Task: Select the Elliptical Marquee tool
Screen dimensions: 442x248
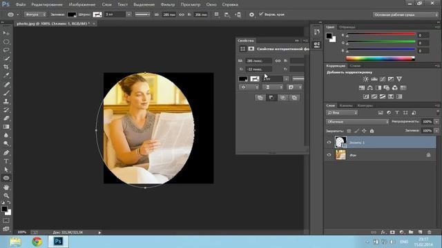Action: tap(6, 41)
